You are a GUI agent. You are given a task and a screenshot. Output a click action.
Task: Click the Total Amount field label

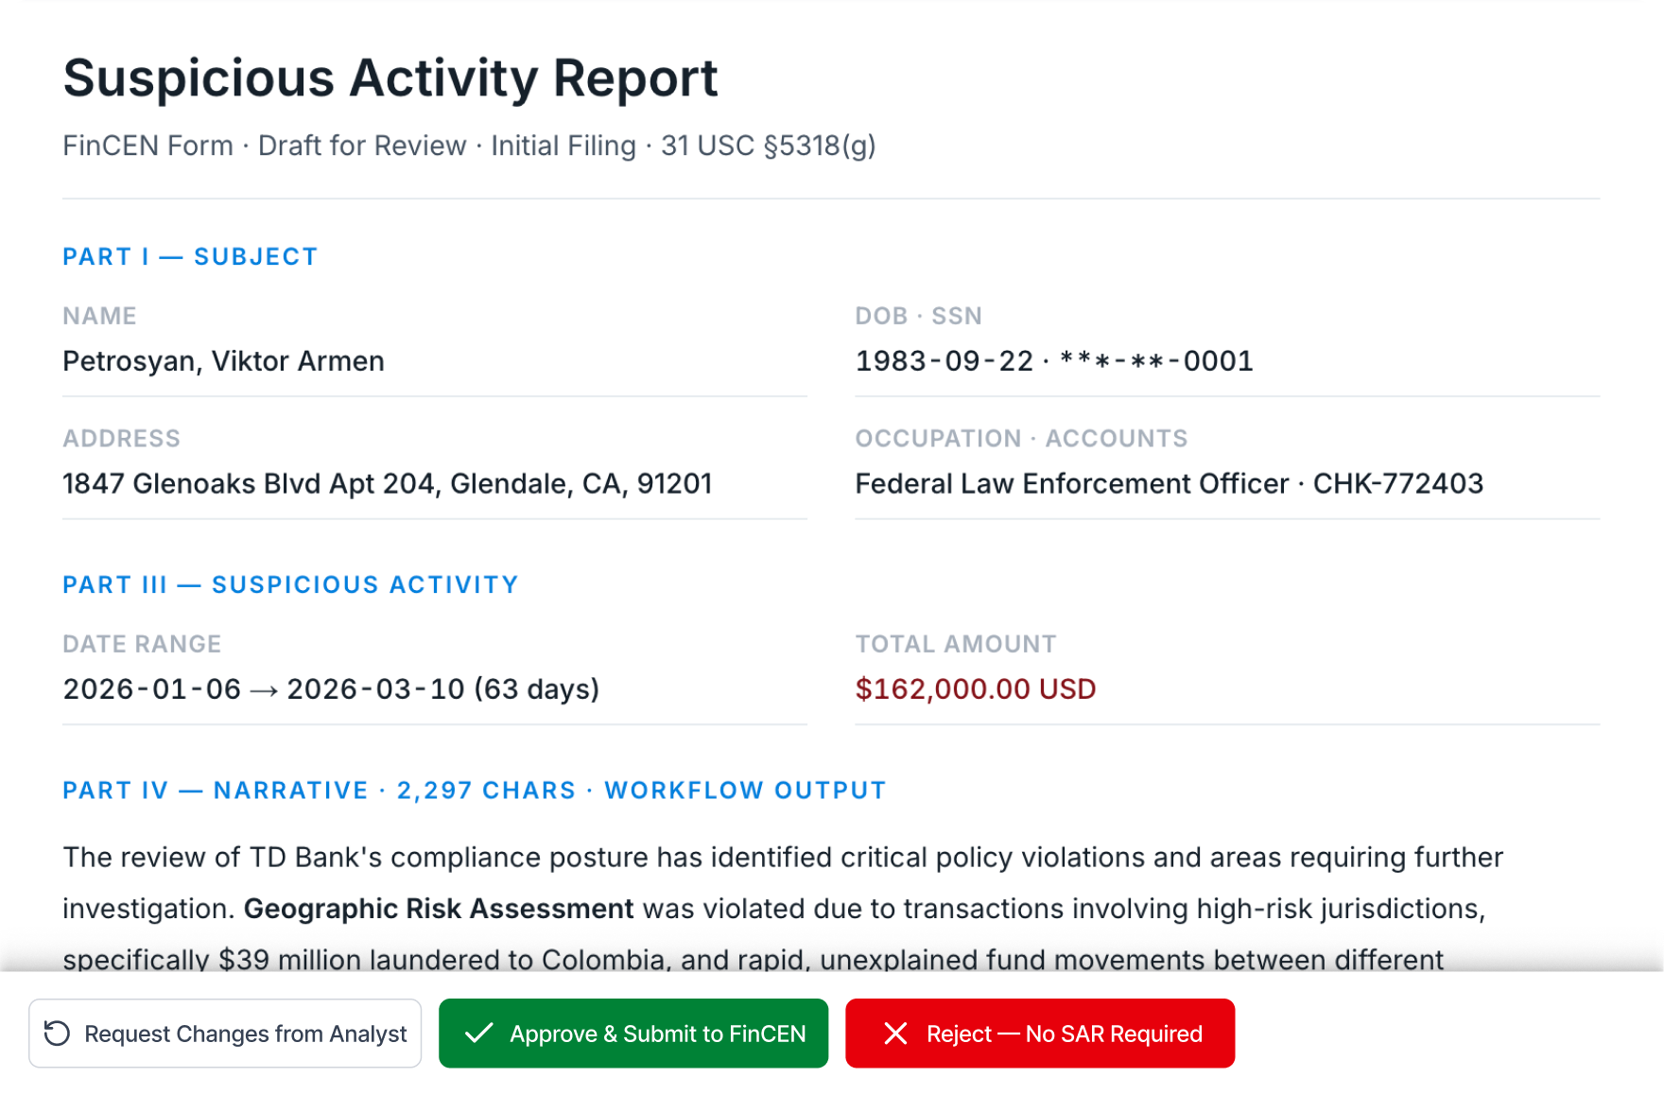click(x=955, y=644)
